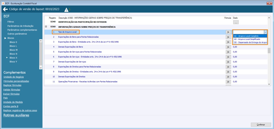Screen dimensions: 274x129
Task: Choose AC - Arquivo Local Completo option
Action: click(x=250, y=36)
